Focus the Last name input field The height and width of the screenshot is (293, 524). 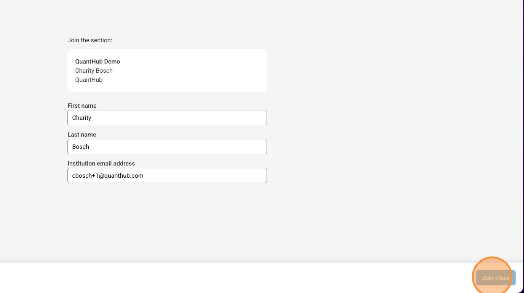(x=167, y=146)
